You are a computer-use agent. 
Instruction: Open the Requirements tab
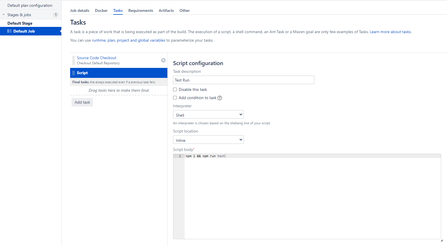pos(141,10)
